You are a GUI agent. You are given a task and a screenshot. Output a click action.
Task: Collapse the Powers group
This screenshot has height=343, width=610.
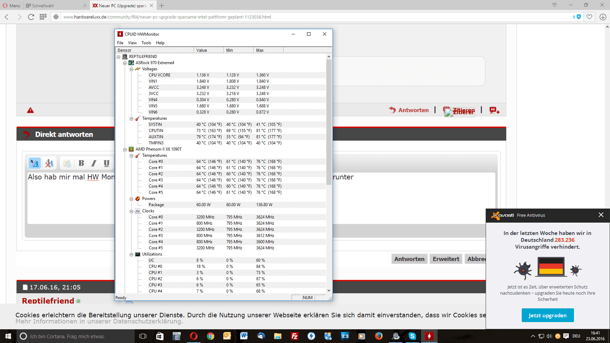point(132,199)
